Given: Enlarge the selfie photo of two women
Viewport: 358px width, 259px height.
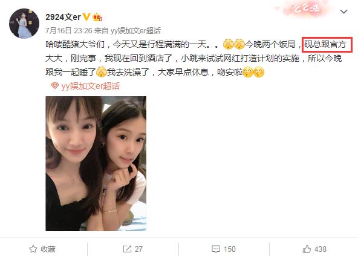Looking at the screenshot, I should click(96, 163).
